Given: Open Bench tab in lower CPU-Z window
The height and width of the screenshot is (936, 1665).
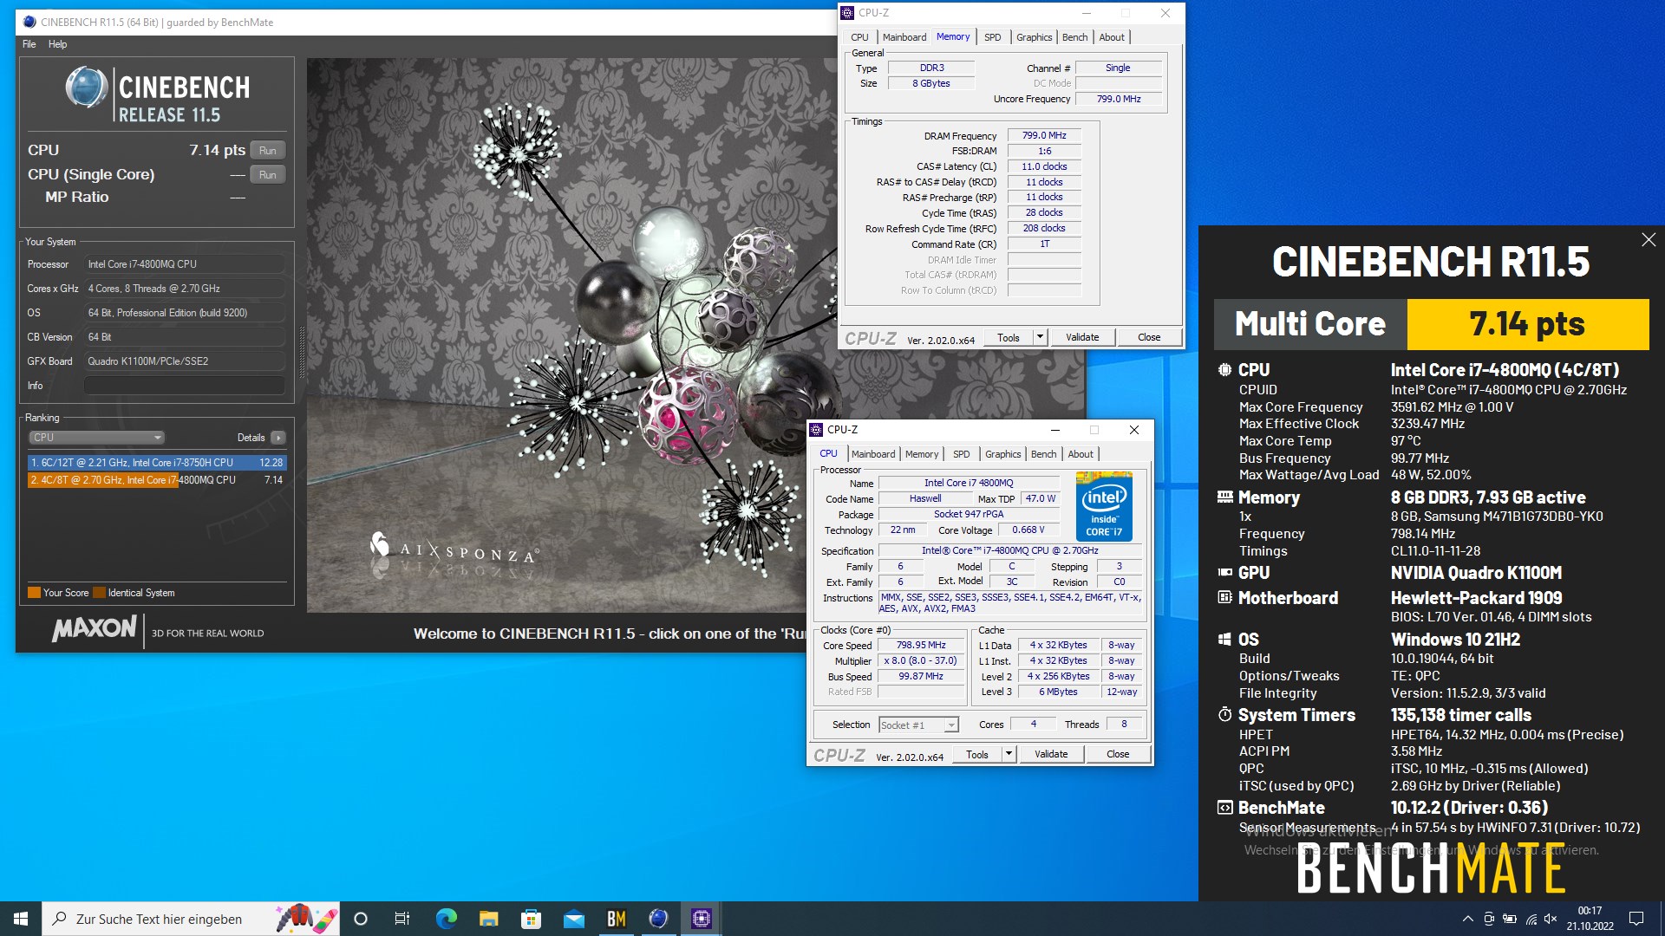Looking at the screenshot, I should coord(1043,454).
